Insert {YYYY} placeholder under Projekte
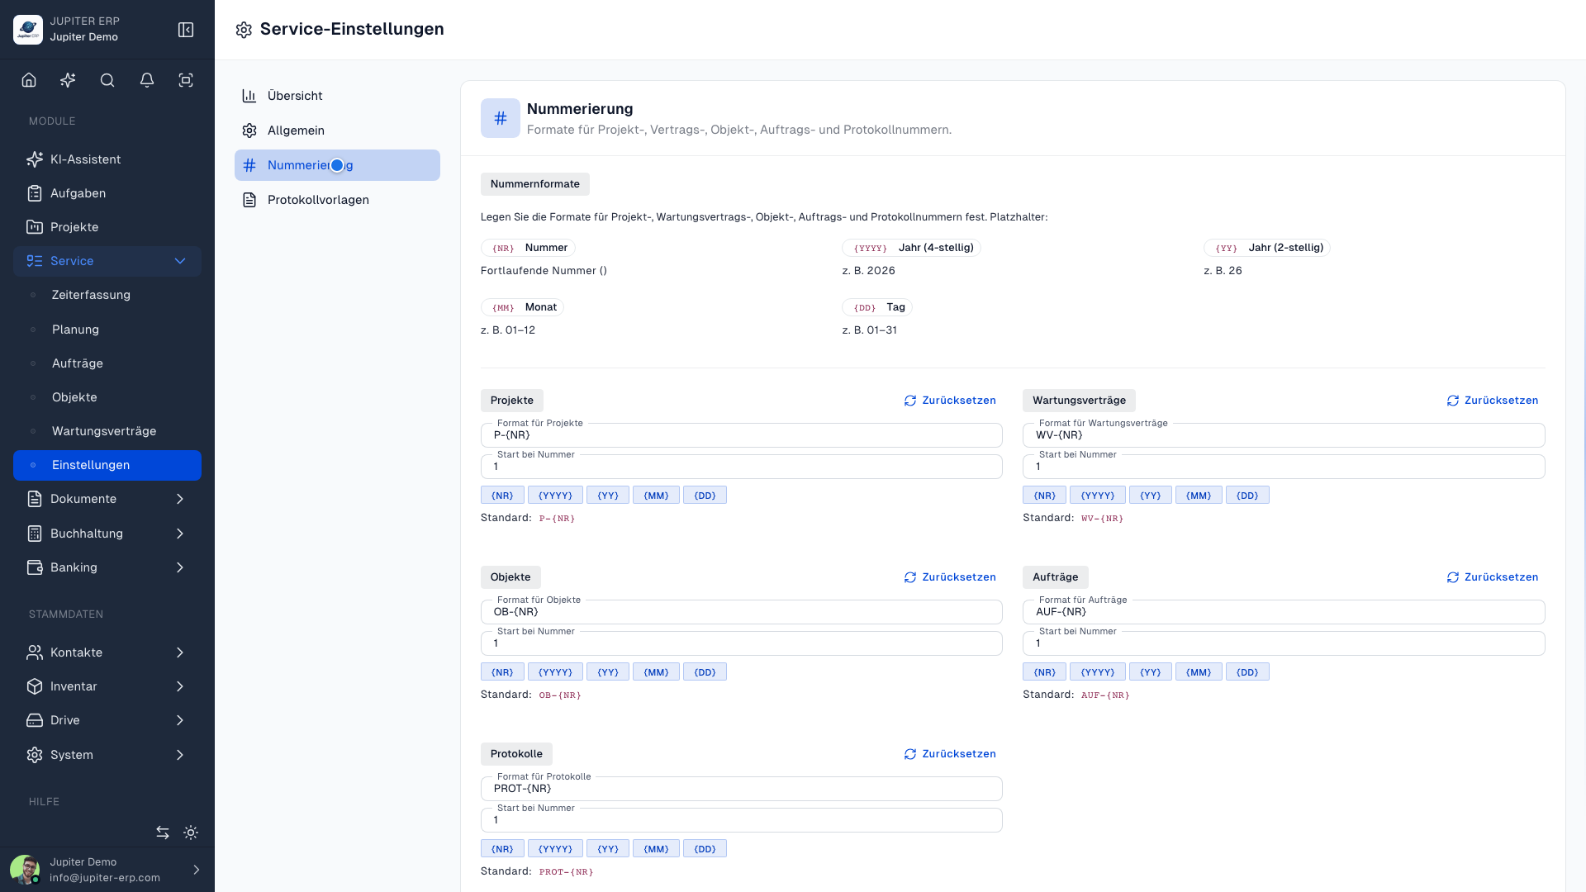1586x892 pixels. pyautogui.click(x=555, y=496)
